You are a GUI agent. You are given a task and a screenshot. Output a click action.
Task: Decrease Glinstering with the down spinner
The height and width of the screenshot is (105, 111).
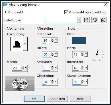click(53, 83)
